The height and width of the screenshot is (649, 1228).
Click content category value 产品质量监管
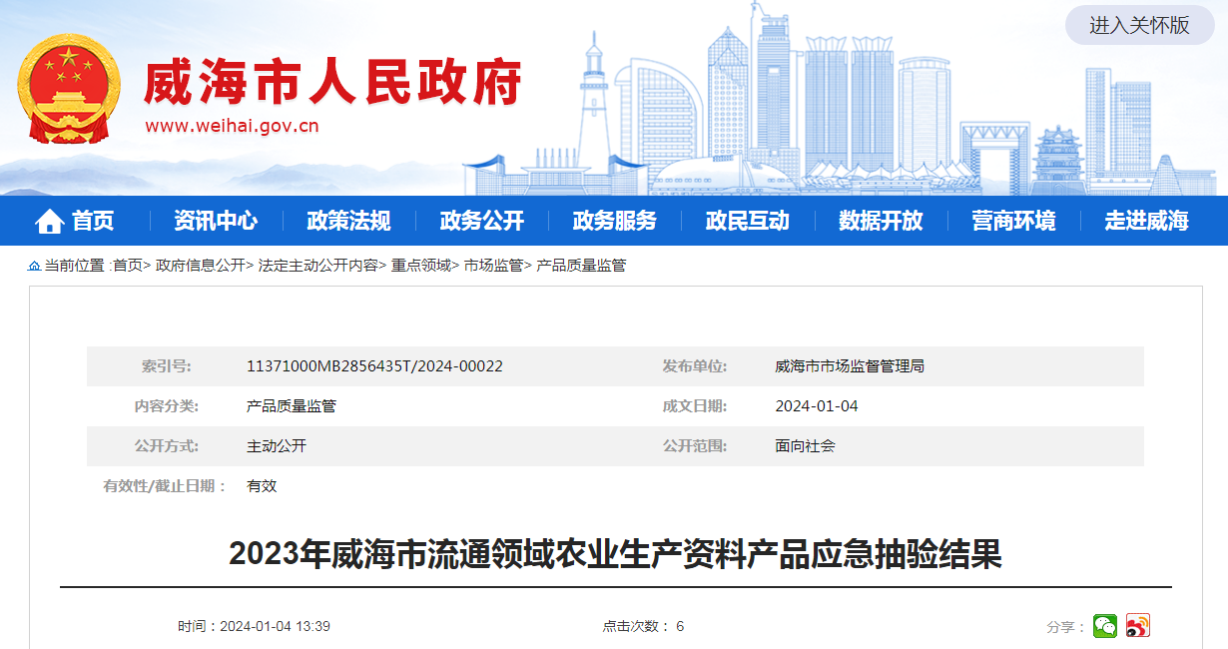[292, 406]
